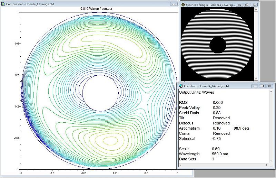This screenshot has height=178, width=276.
Task: Minimize the Aberrations window
Action: pos(255,86)
